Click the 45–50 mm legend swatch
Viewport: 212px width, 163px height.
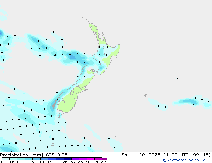pyautogui.click(x=98, y=159)
